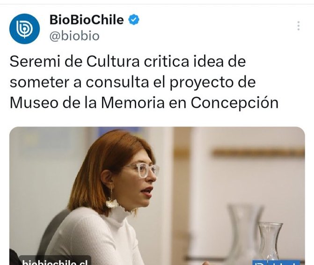314x265 pixels.
Task: Click the word 'Concepción' in the tweet
Action: tap(234, 103)
